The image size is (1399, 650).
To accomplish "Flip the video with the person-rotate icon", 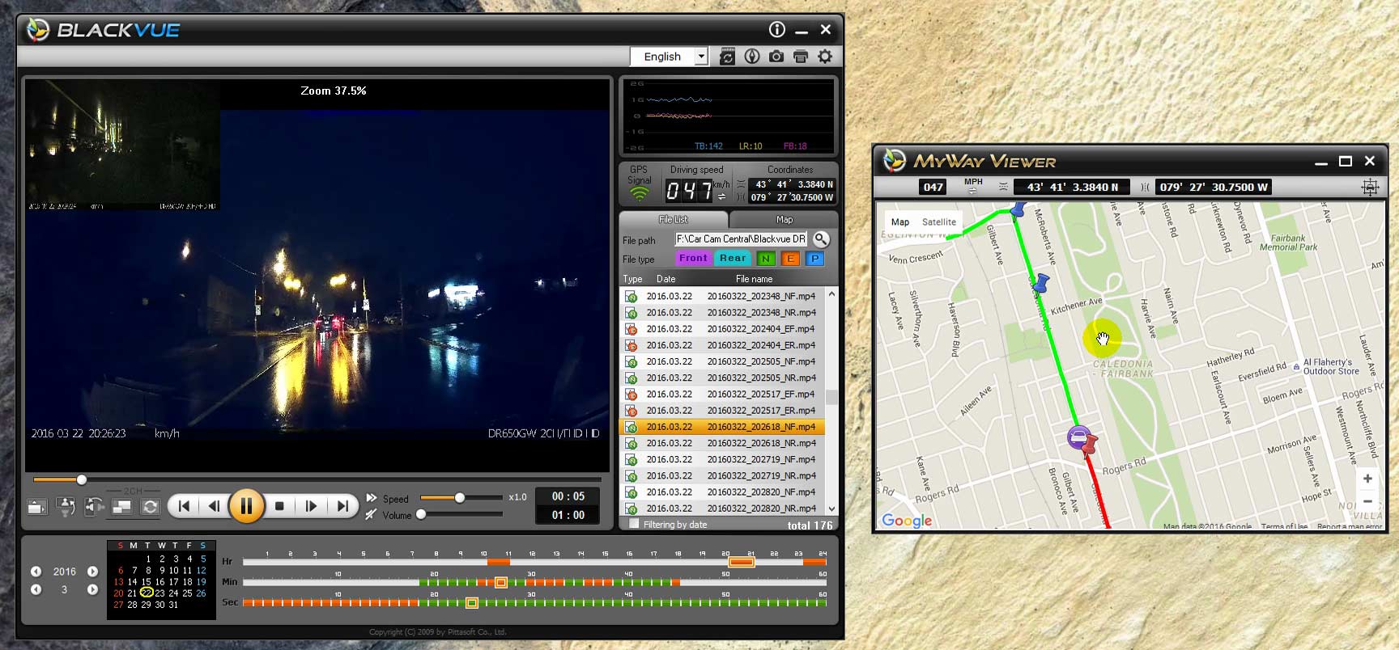I will point(66,507).
